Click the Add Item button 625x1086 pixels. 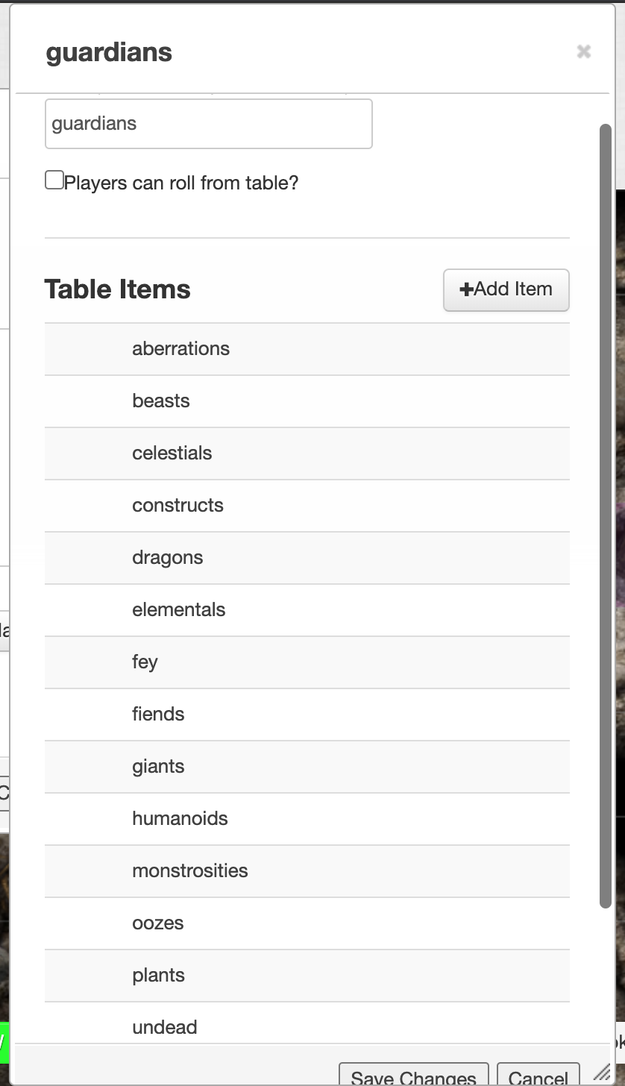click(x=506, y=289)
